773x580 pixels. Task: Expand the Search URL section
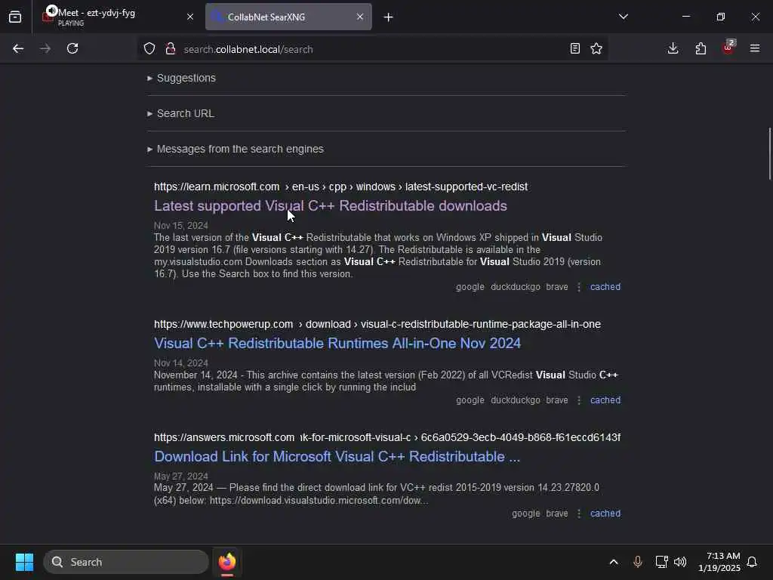click(180, 113)
